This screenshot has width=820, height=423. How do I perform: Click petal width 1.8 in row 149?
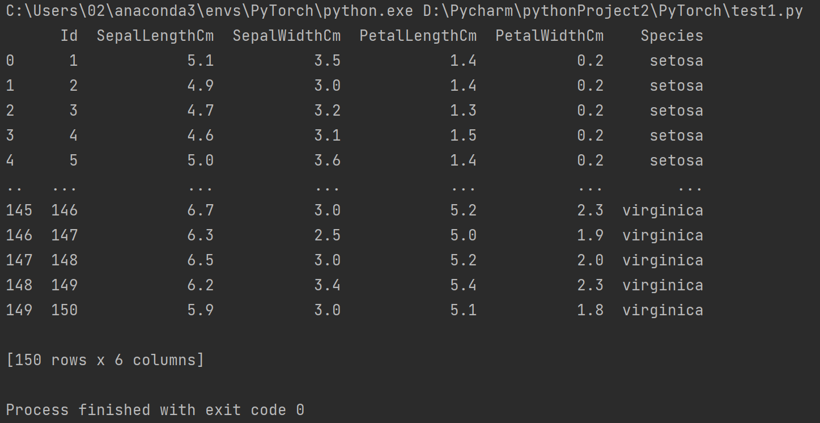(590, 310)
